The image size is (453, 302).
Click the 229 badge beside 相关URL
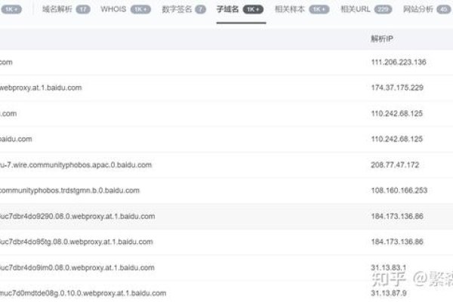(x=383, y=9)
